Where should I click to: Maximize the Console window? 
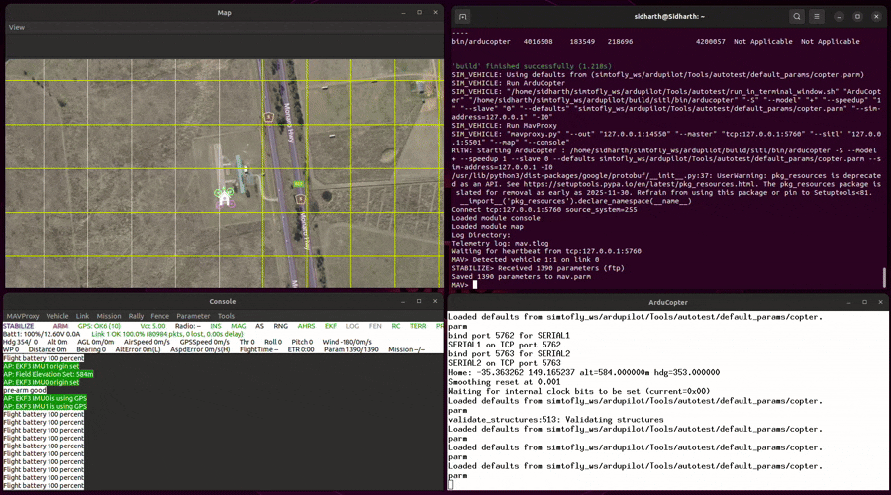tap(418, 301)
